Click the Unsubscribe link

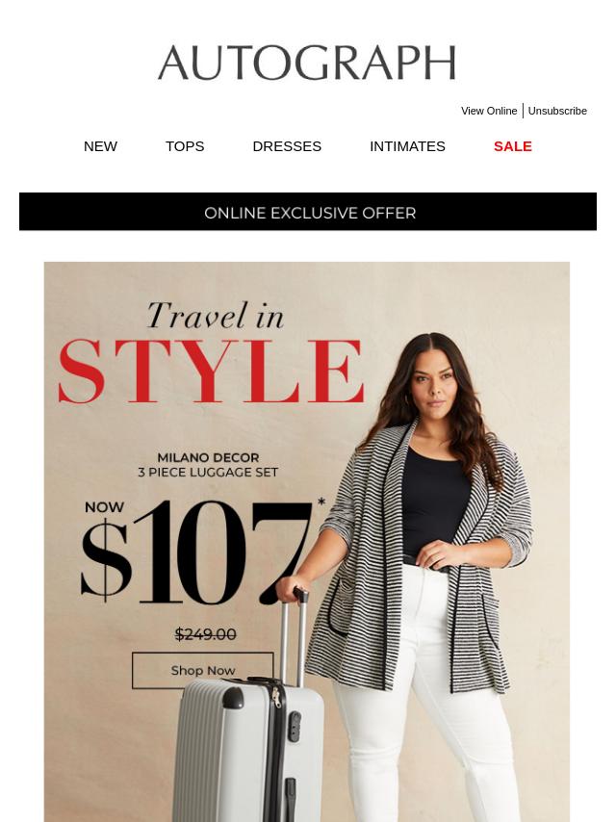tap(557, 111)
